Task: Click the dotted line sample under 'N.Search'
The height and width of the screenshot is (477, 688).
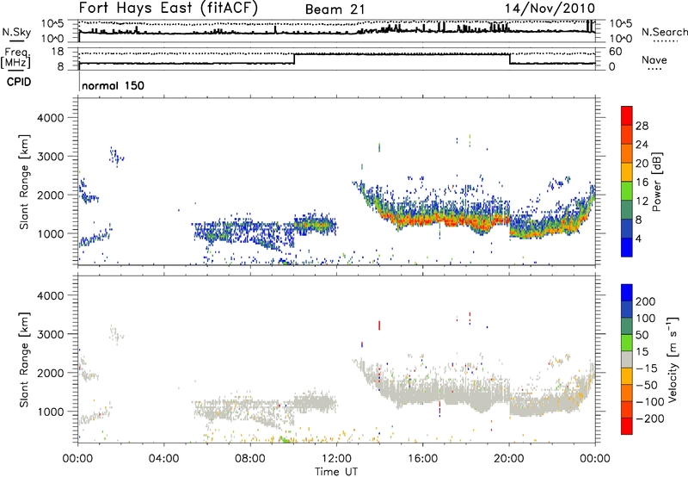Action: coord(665,41)
